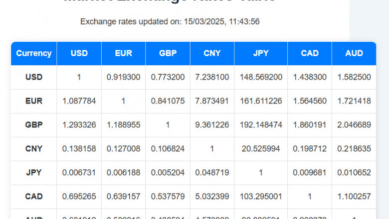Click the CAD row label
The width and height of the screenshot is (389, 219).
pos(34,197)
